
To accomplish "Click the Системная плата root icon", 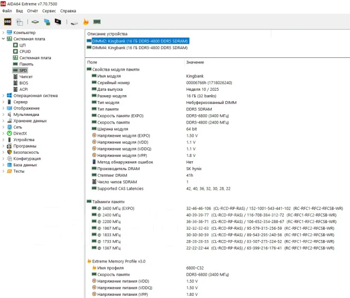I will 9,39.
